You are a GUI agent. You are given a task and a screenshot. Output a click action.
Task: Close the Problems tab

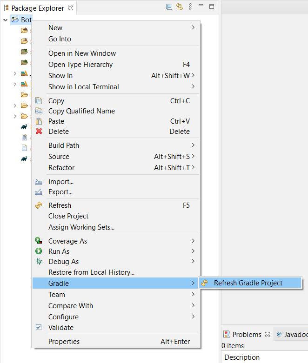268,334
